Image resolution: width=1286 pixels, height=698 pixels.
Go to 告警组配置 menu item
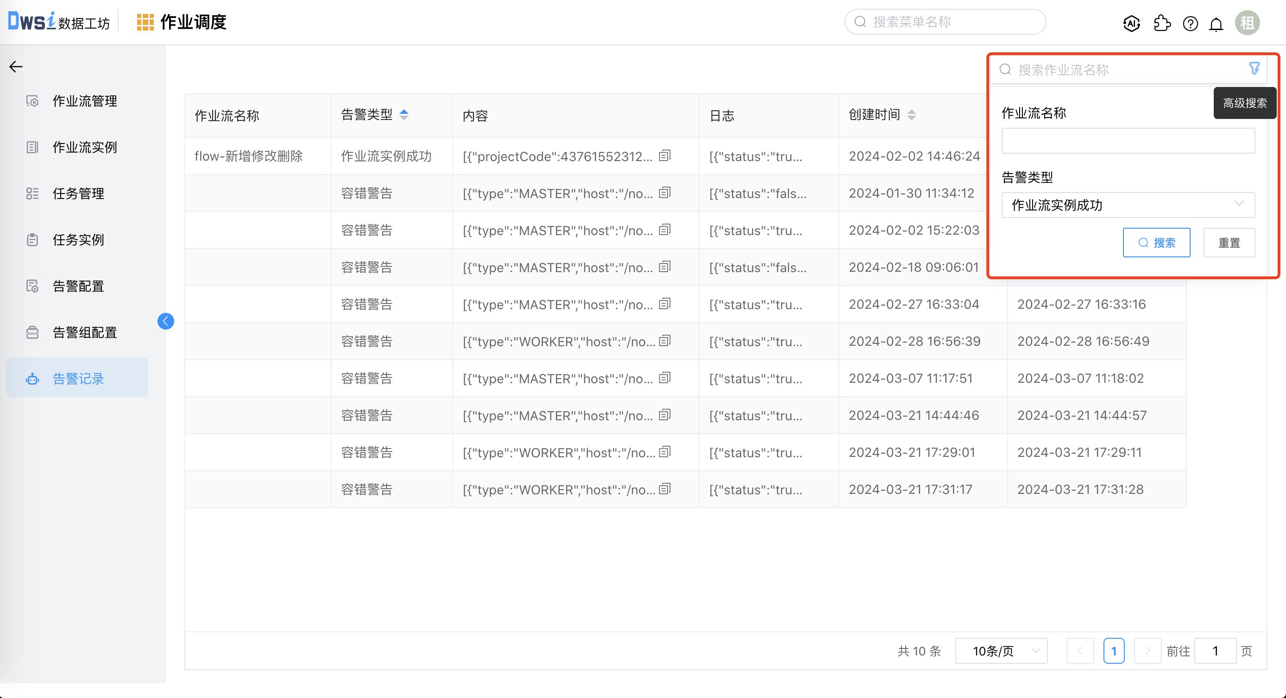(85, 332)
